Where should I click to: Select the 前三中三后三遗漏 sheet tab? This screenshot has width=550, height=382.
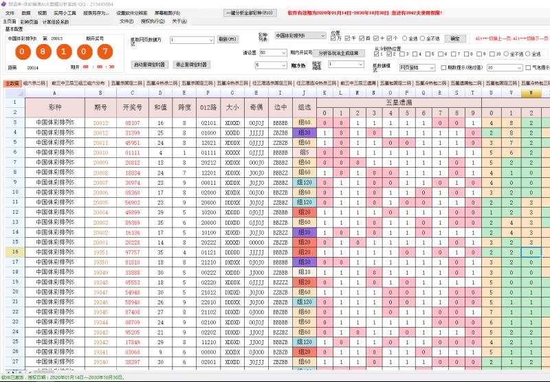coord(358,83)
